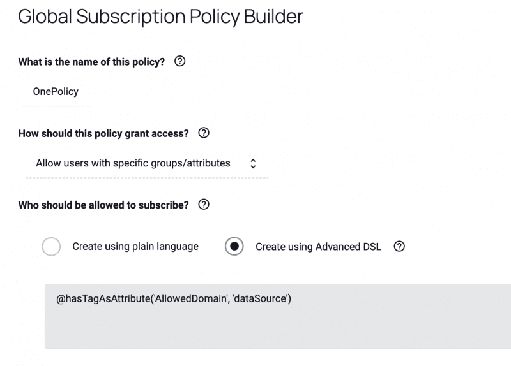This screenshot has height=366, width=511.
Task: Click the 'Create using plain language' label
Action: point(135,246)
